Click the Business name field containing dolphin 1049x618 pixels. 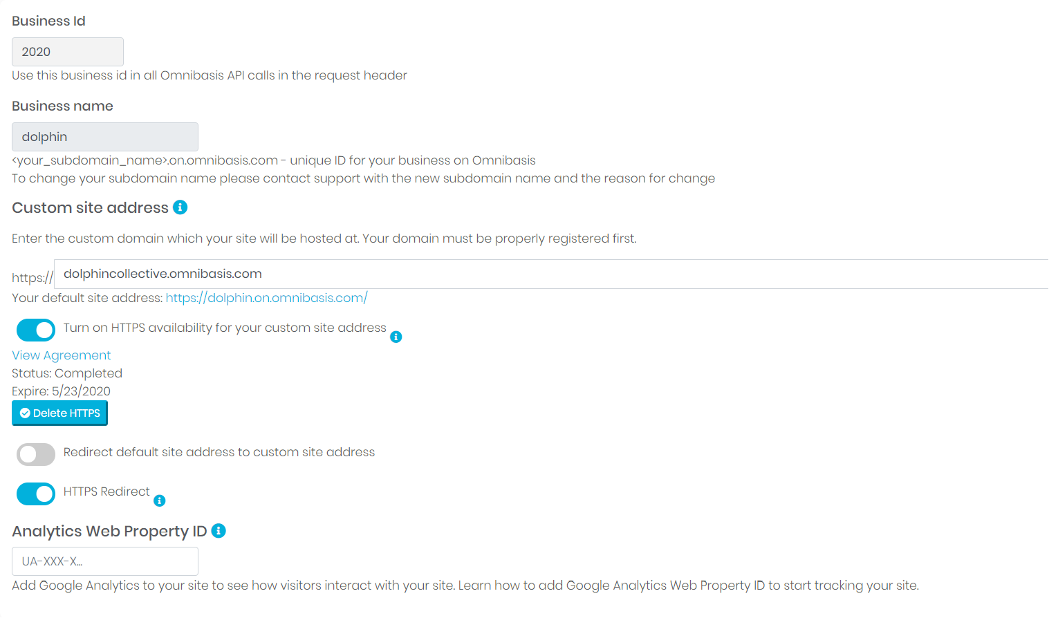[x=105, y=137]
